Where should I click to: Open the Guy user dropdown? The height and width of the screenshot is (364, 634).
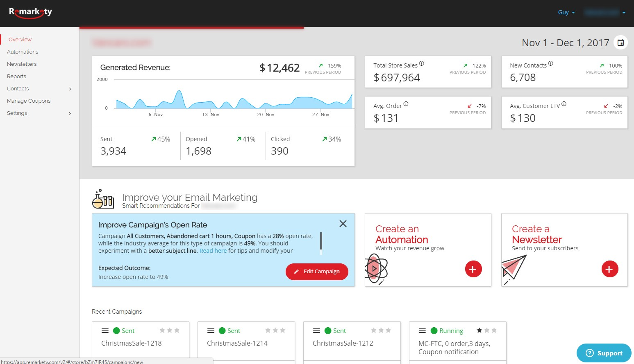[x=566, y=12]
